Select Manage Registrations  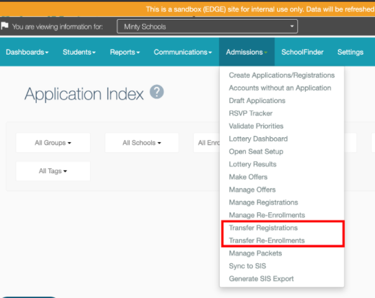(263, 202)
